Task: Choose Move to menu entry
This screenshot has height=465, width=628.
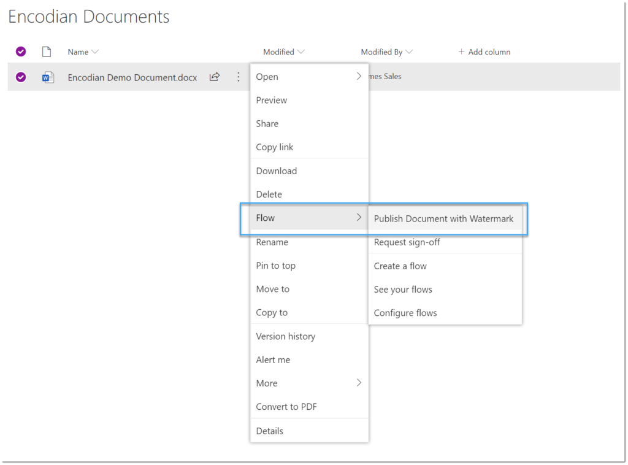Action: [x=309, y=289]
